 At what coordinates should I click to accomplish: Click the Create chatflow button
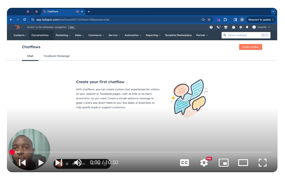[x=250, y=47]
